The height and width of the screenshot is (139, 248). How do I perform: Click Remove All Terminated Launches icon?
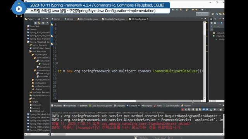pyautogui.click(x=189, y=110)
